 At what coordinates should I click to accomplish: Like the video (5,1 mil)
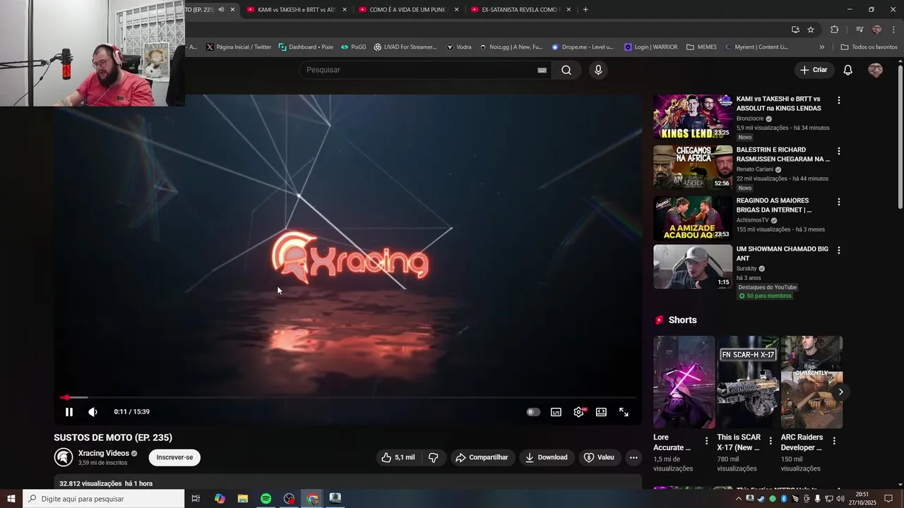pyautogui.click(x=398, y=457)
